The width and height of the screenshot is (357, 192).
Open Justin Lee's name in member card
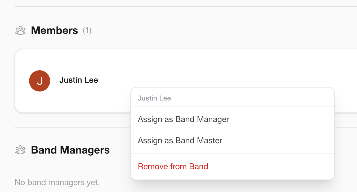pyautogui.click(x=79, y=80)
